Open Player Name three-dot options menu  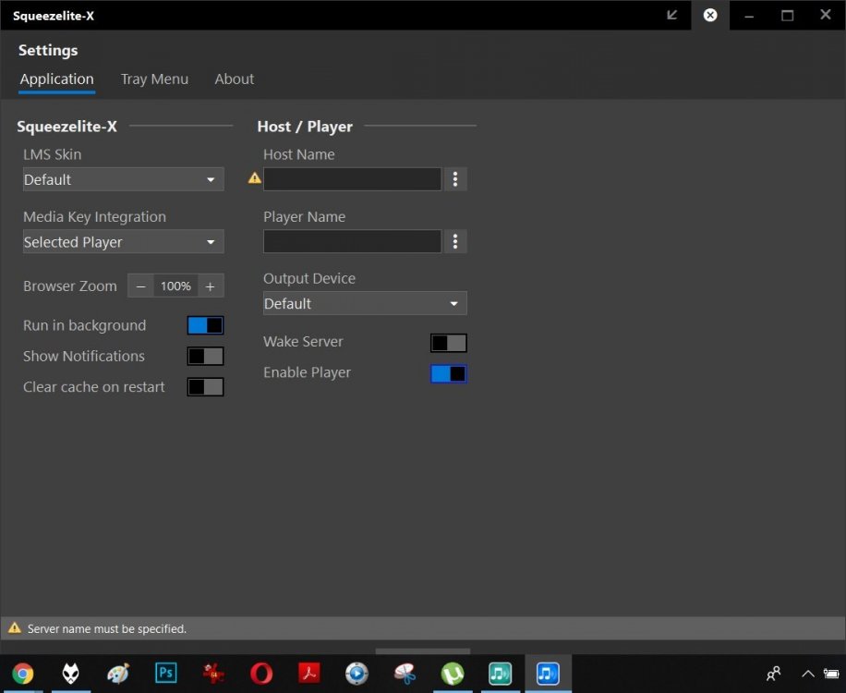click(455, 241)
